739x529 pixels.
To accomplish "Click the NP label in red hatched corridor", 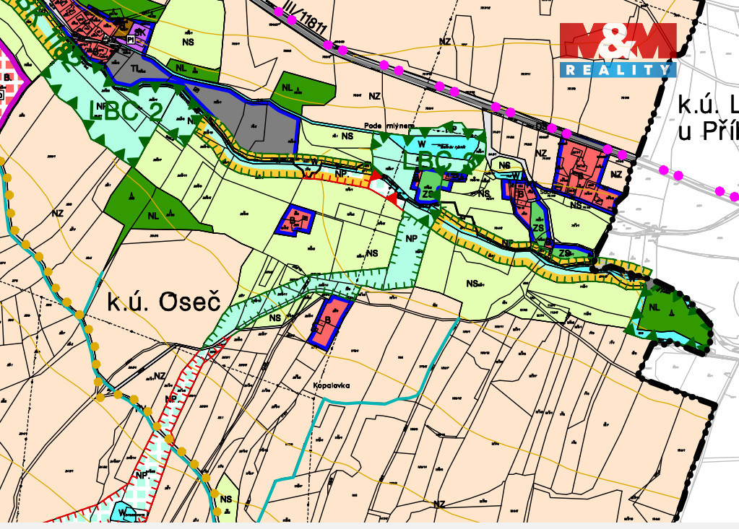I will (171, 398).
